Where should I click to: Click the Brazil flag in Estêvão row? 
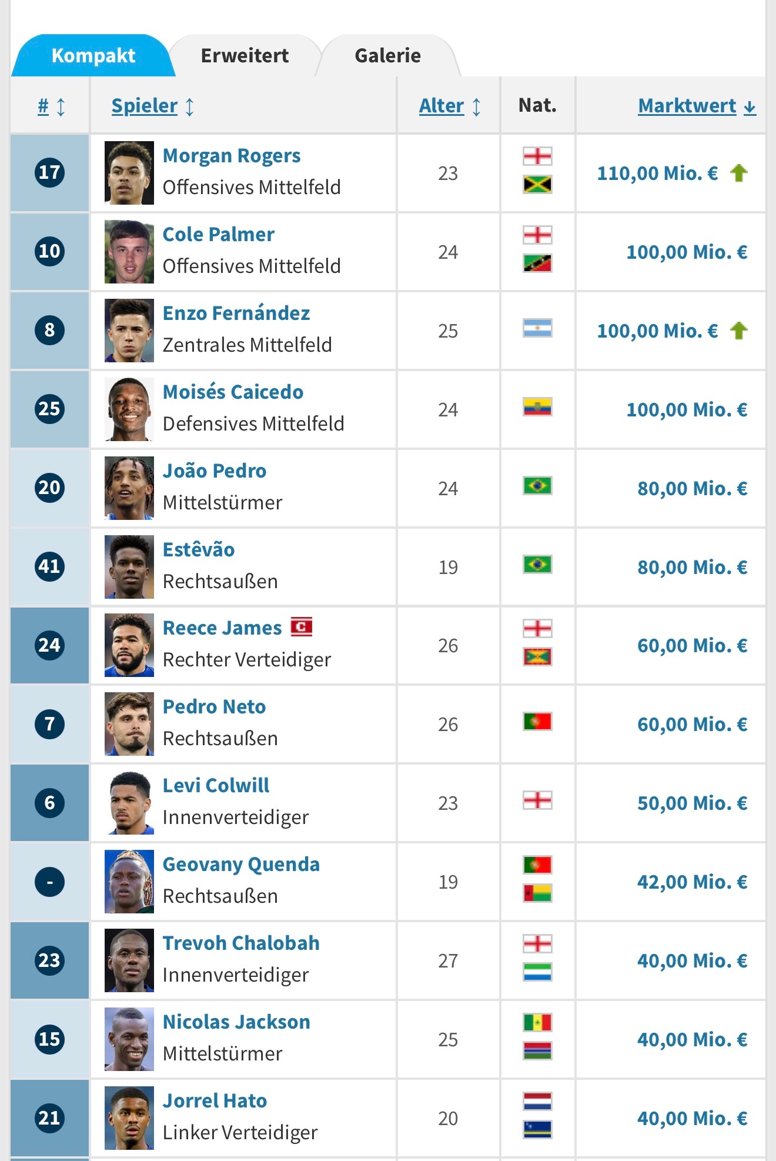pyautogui.click(x=537, y=565)
